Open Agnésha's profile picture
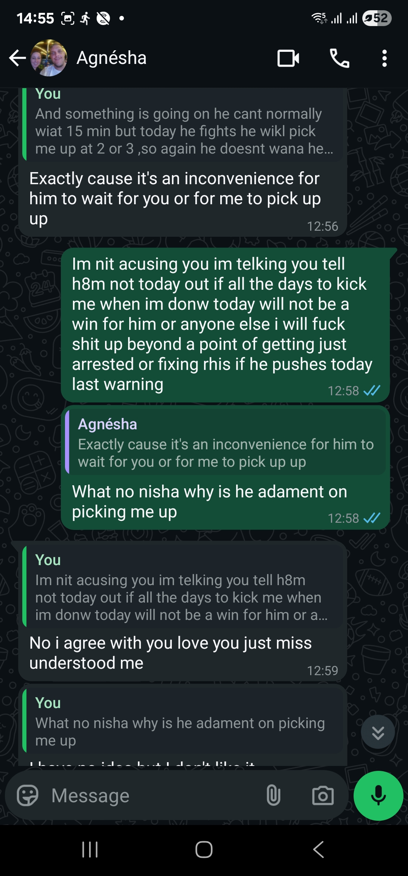The height and width of the screenshot is (876, 408). click(x=49, y=58)
